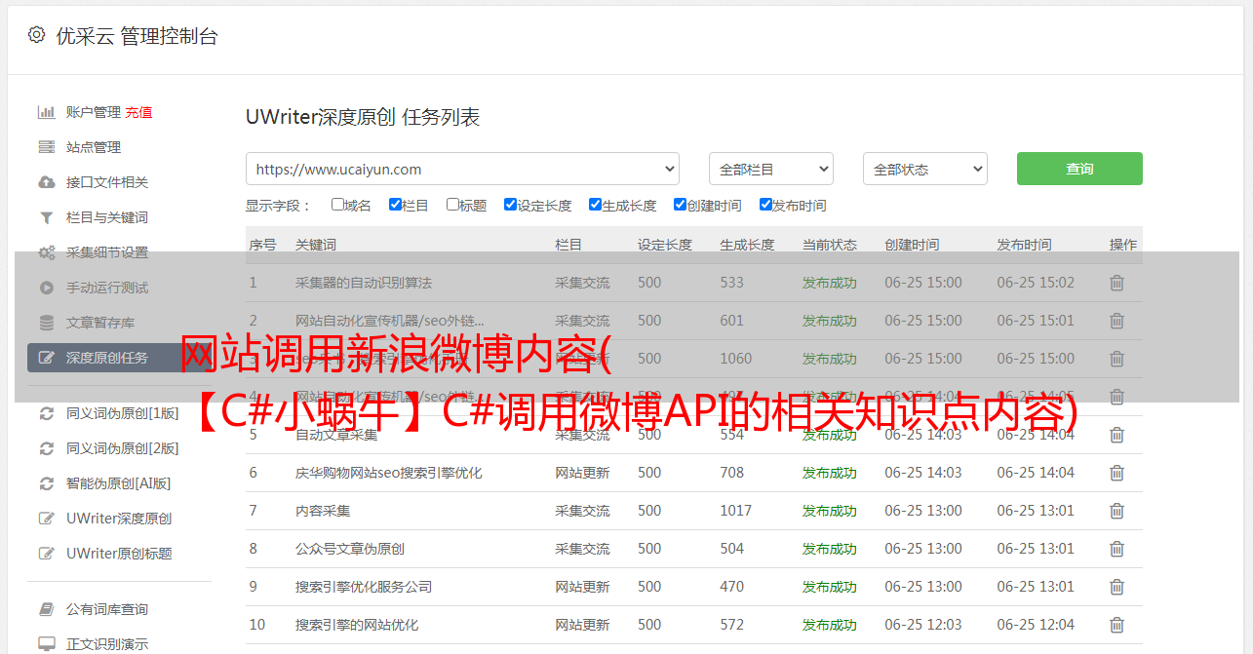Click the gear icon beside 优采云 管理控制台
Screen dimensions: 1253x654
[36, 35]
